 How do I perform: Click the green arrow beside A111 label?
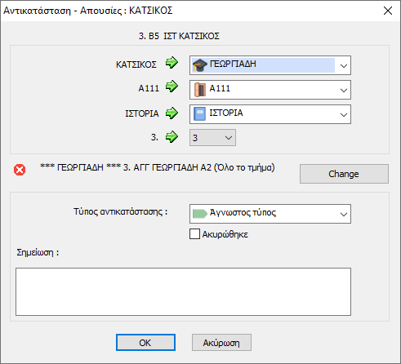172,87
